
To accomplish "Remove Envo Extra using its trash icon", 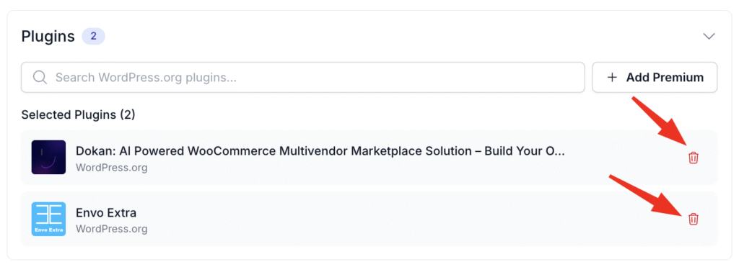I will [693, 219].
